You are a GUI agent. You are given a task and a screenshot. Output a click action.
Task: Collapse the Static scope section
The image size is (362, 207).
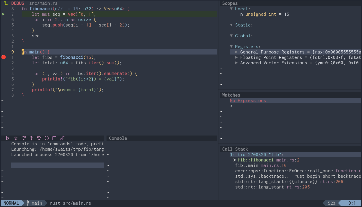click(x=231, y=25)
